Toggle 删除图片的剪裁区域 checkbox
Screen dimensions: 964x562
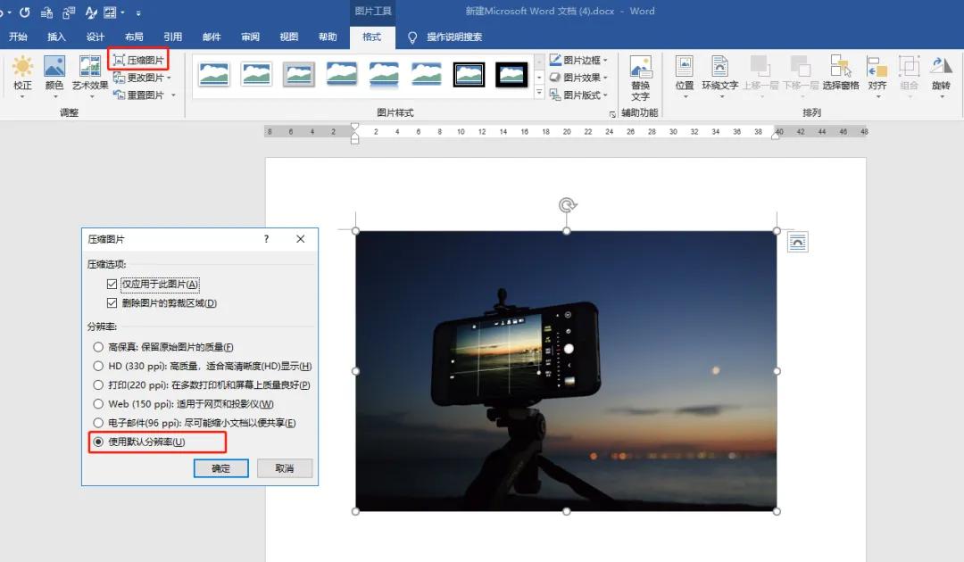click(112, 303)
